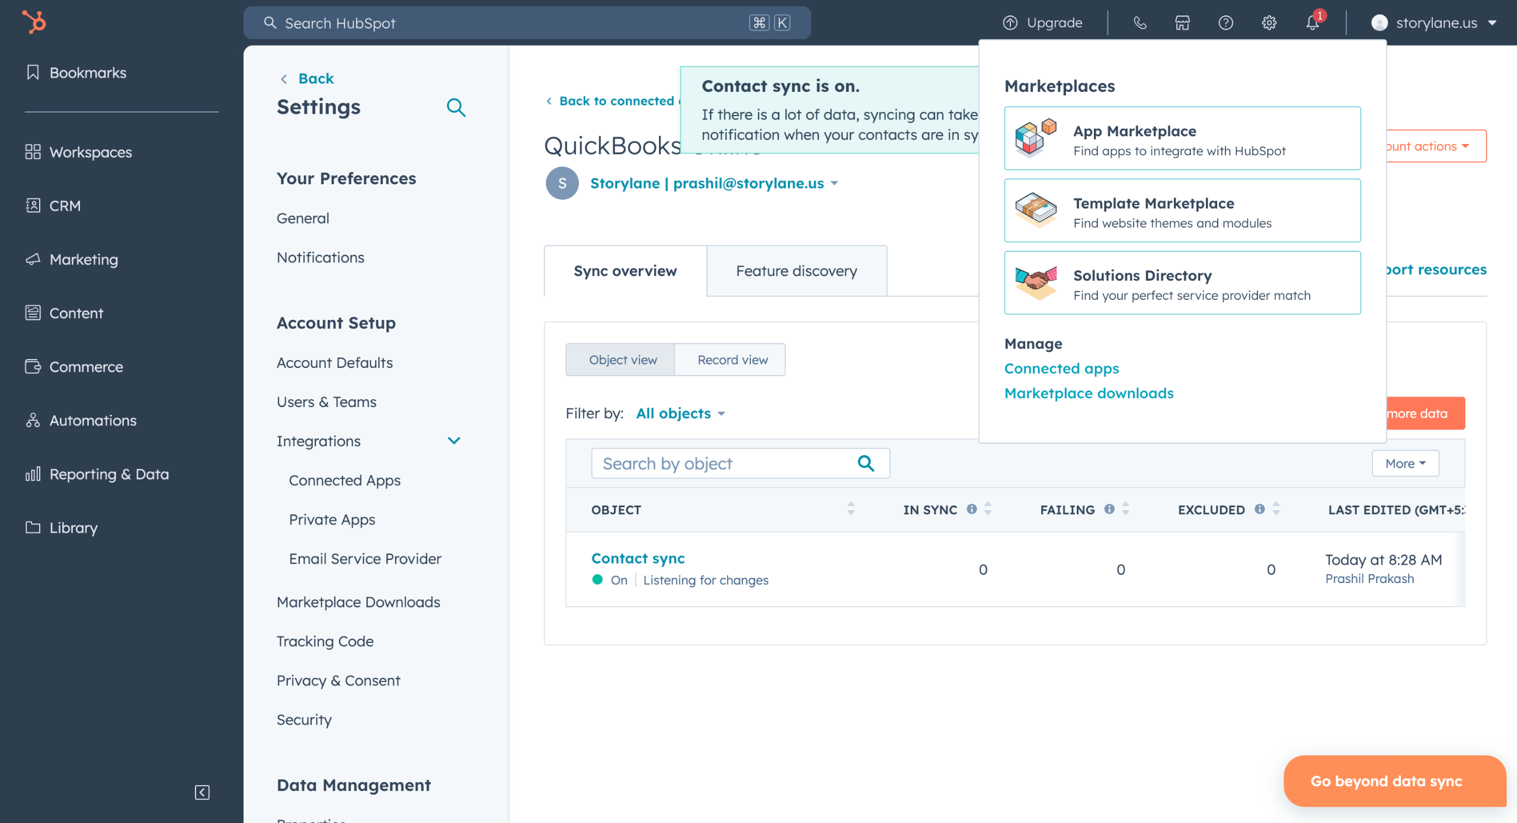Screen dimensions: 1517x823
Task: Select the Sync overview tab
Action: coord(625,271)
